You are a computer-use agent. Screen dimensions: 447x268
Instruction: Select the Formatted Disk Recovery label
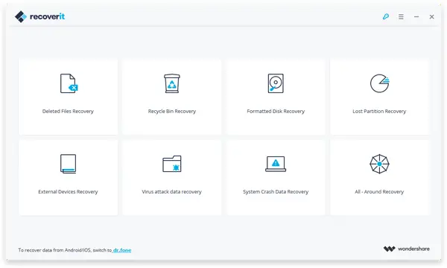click(276, 112)
